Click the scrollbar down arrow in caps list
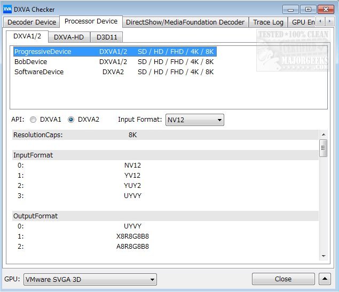339x292 pixels. (x=324, y=256)
